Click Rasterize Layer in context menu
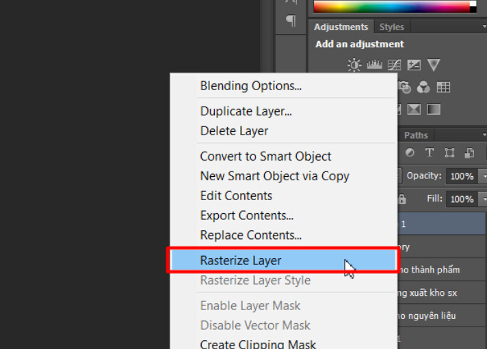The width and height of the screenshot is (487, 349). (283, 260)
